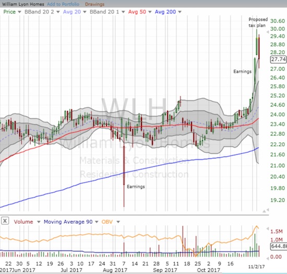The height and width of the screenshot is (274, 287).
Task: Select the Avg 200 label
Action: (x=165, y=12)
